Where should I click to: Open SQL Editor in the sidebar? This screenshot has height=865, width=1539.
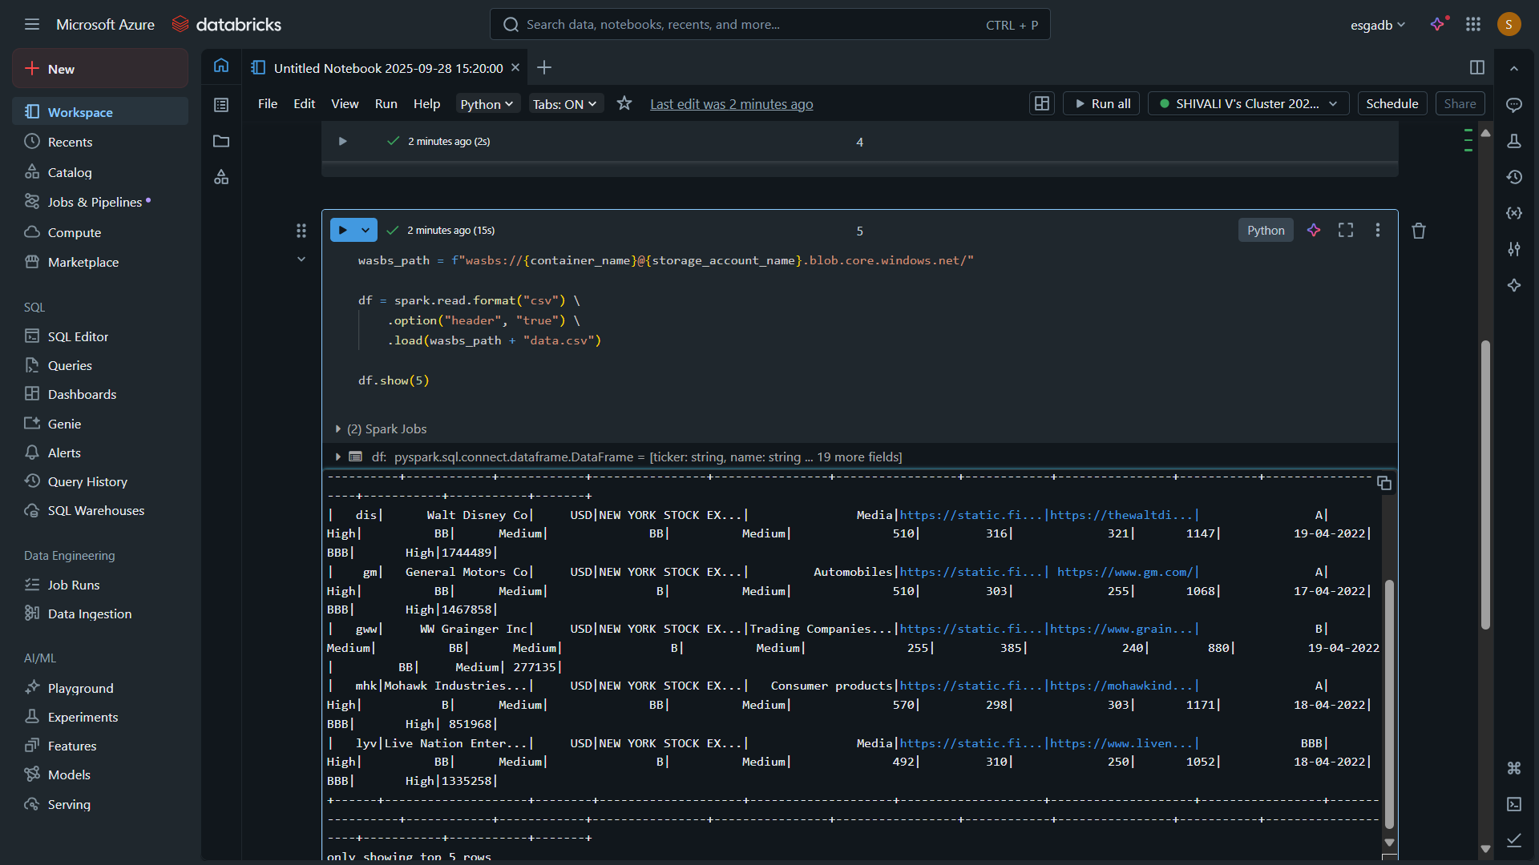100,336
